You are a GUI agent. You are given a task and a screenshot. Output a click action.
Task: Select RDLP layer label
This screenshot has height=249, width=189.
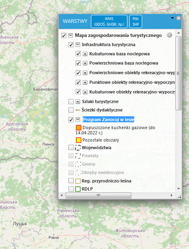87,189
